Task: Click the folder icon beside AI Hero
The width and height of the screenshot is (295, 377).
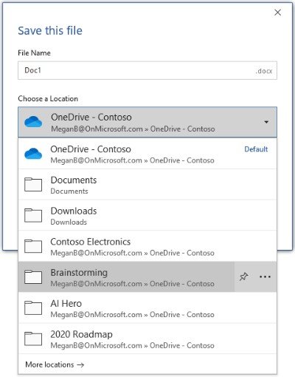Action: 33,308
